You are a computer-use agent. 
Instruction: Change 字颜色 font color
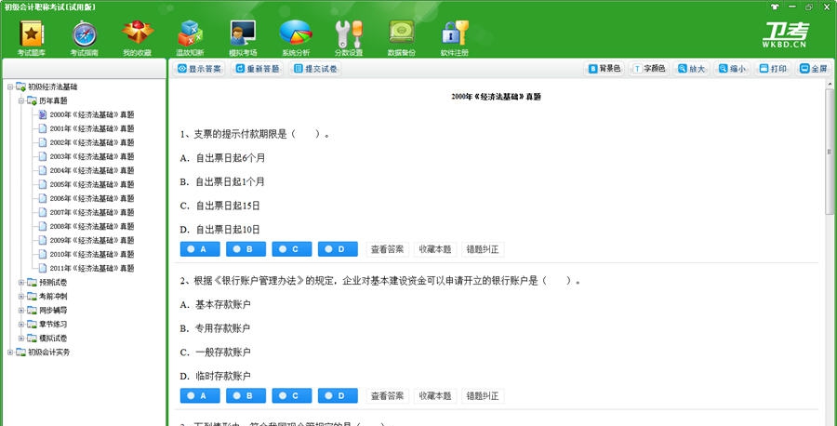[x=649, y=69]
